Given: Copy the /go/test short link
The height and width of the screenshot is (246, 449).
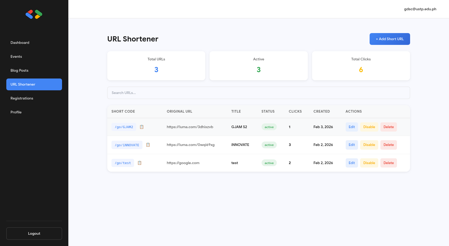Looking at the screenshot, I should pos(140,163).
